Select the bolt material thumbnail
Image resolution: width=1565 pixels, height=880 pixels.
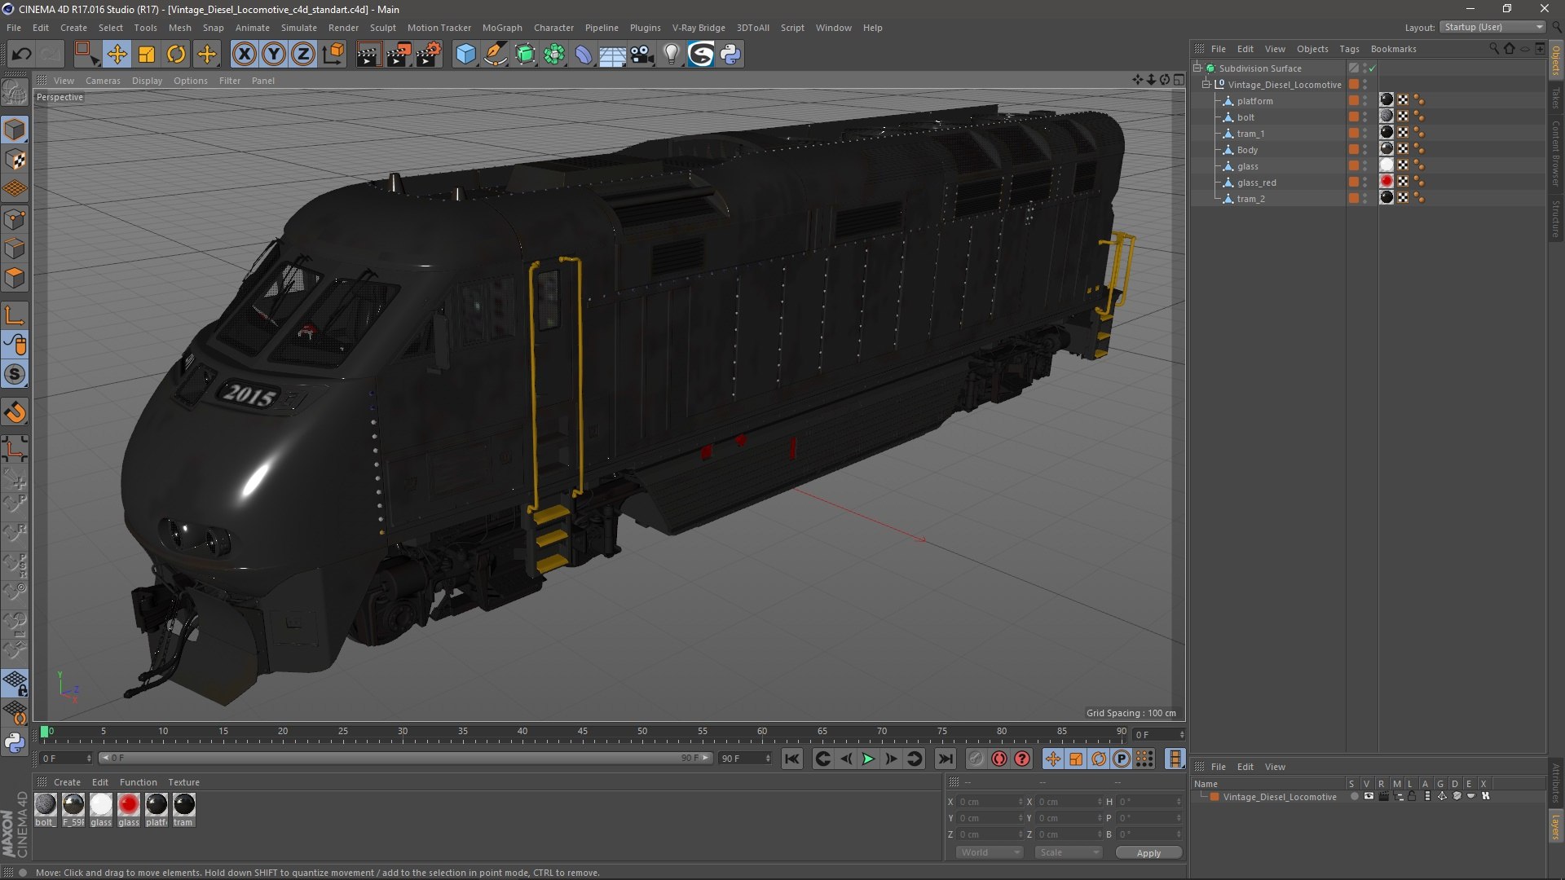pos(46,804)
